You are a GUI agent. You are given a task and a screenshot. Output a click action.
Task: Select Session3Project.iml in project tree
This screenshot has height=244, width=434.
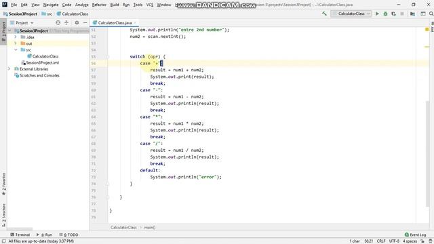(40, 62)
